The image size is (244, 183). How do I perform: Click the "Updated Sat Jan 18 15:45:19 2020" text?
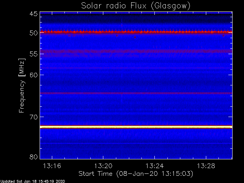point(32,181)
